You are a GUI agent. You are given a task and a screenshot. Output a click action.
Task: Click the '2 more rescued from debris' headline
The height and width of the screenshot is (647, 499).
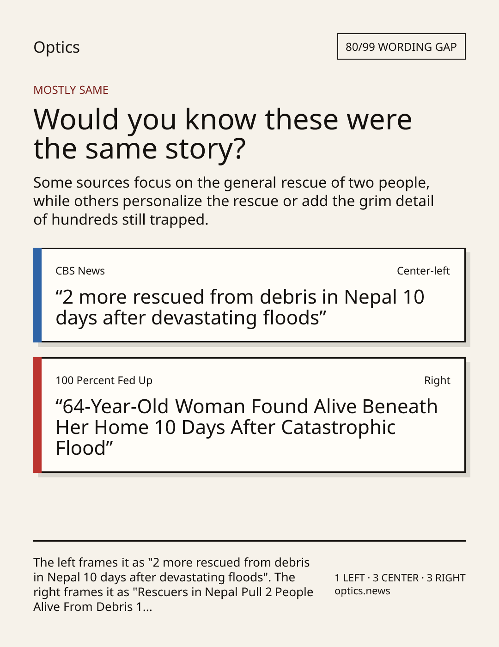point(240,307)
